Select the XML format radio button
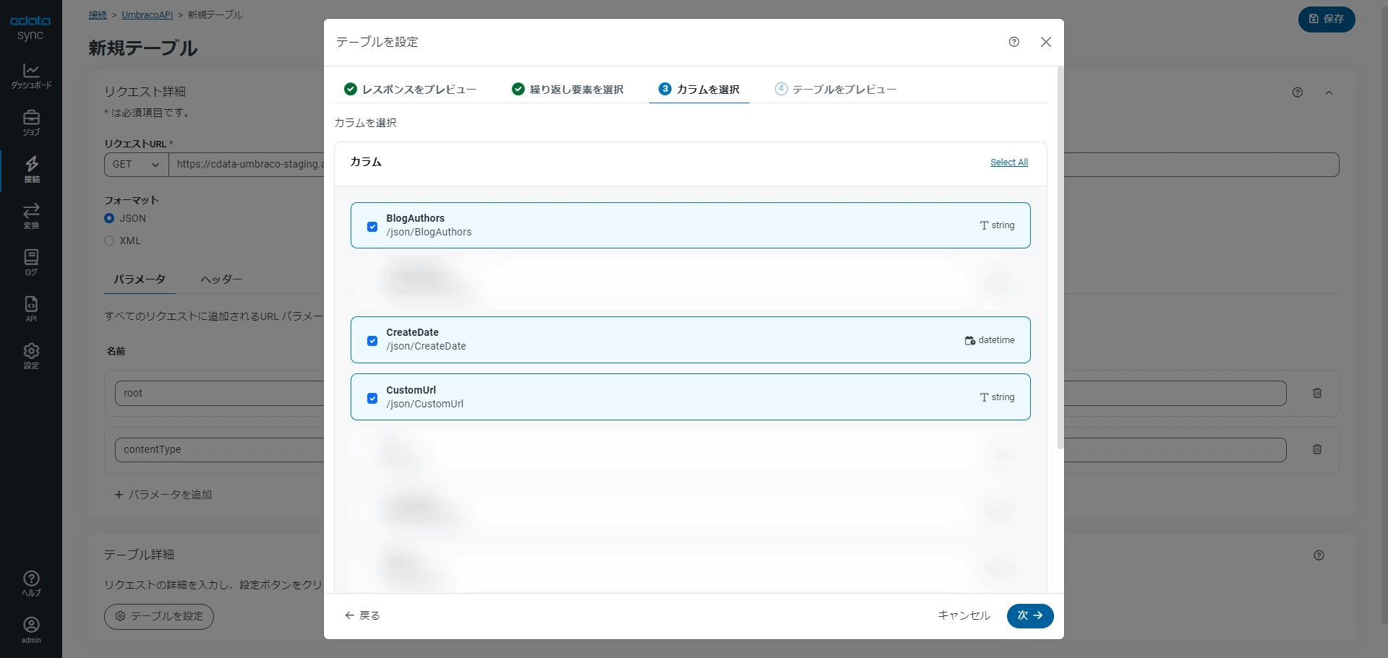Screen dimensions: 1388x658 coord(109,241)
